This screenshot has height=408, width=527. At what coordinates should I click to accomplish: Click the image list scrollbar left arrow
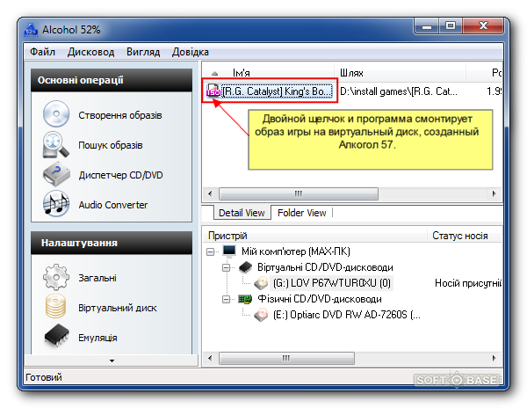(210, 193)
